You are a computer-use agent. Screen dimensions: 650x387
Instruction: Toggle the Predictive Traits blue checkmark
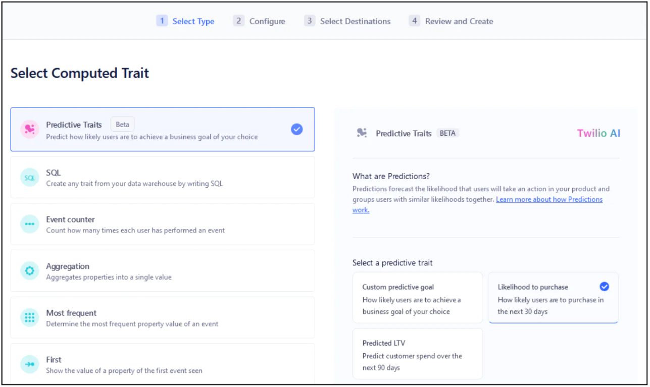coord(297,130)
